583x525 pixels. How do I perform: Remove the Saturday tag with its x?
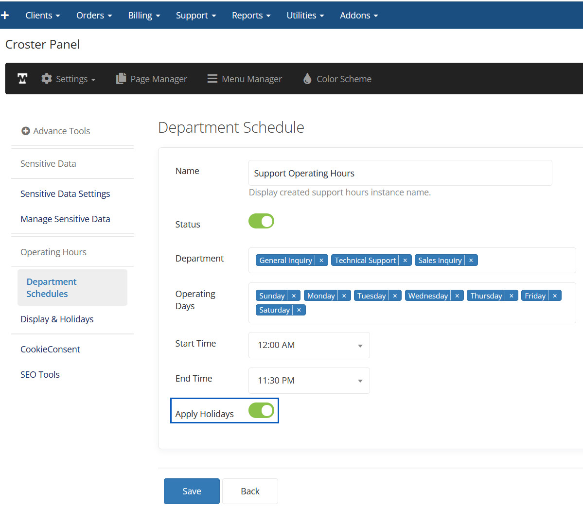coord(299,310)
